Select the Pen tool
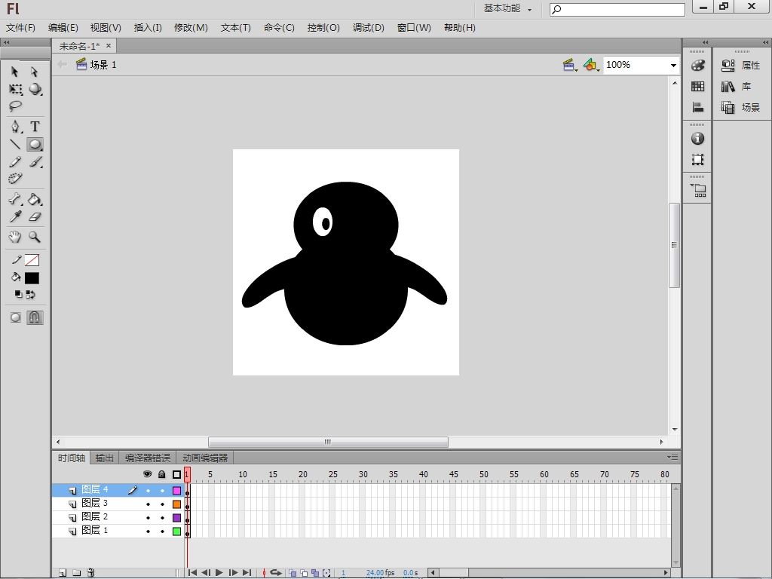 pyautogui.click(x=16, y=127)
